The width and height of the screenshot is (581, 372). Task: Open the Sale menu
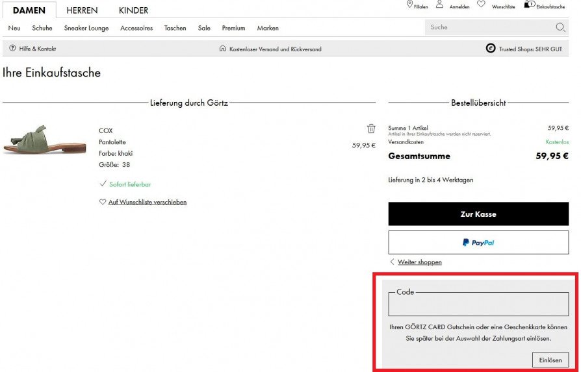pos(204,28)
